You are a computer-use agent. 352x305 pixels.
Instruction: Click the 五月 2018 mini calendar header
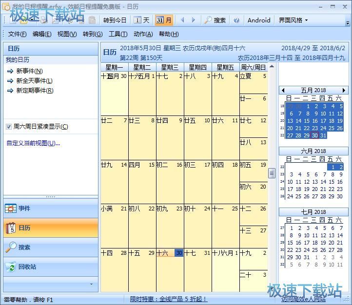(313, 90)
